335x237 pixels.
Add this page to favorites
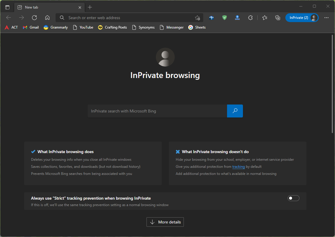pyautogui.click(x=197, y=18)
